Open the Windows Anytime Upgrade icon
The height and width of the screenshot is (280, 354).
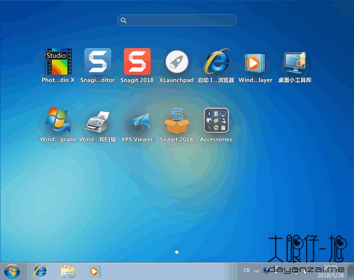tap(58, 120)
